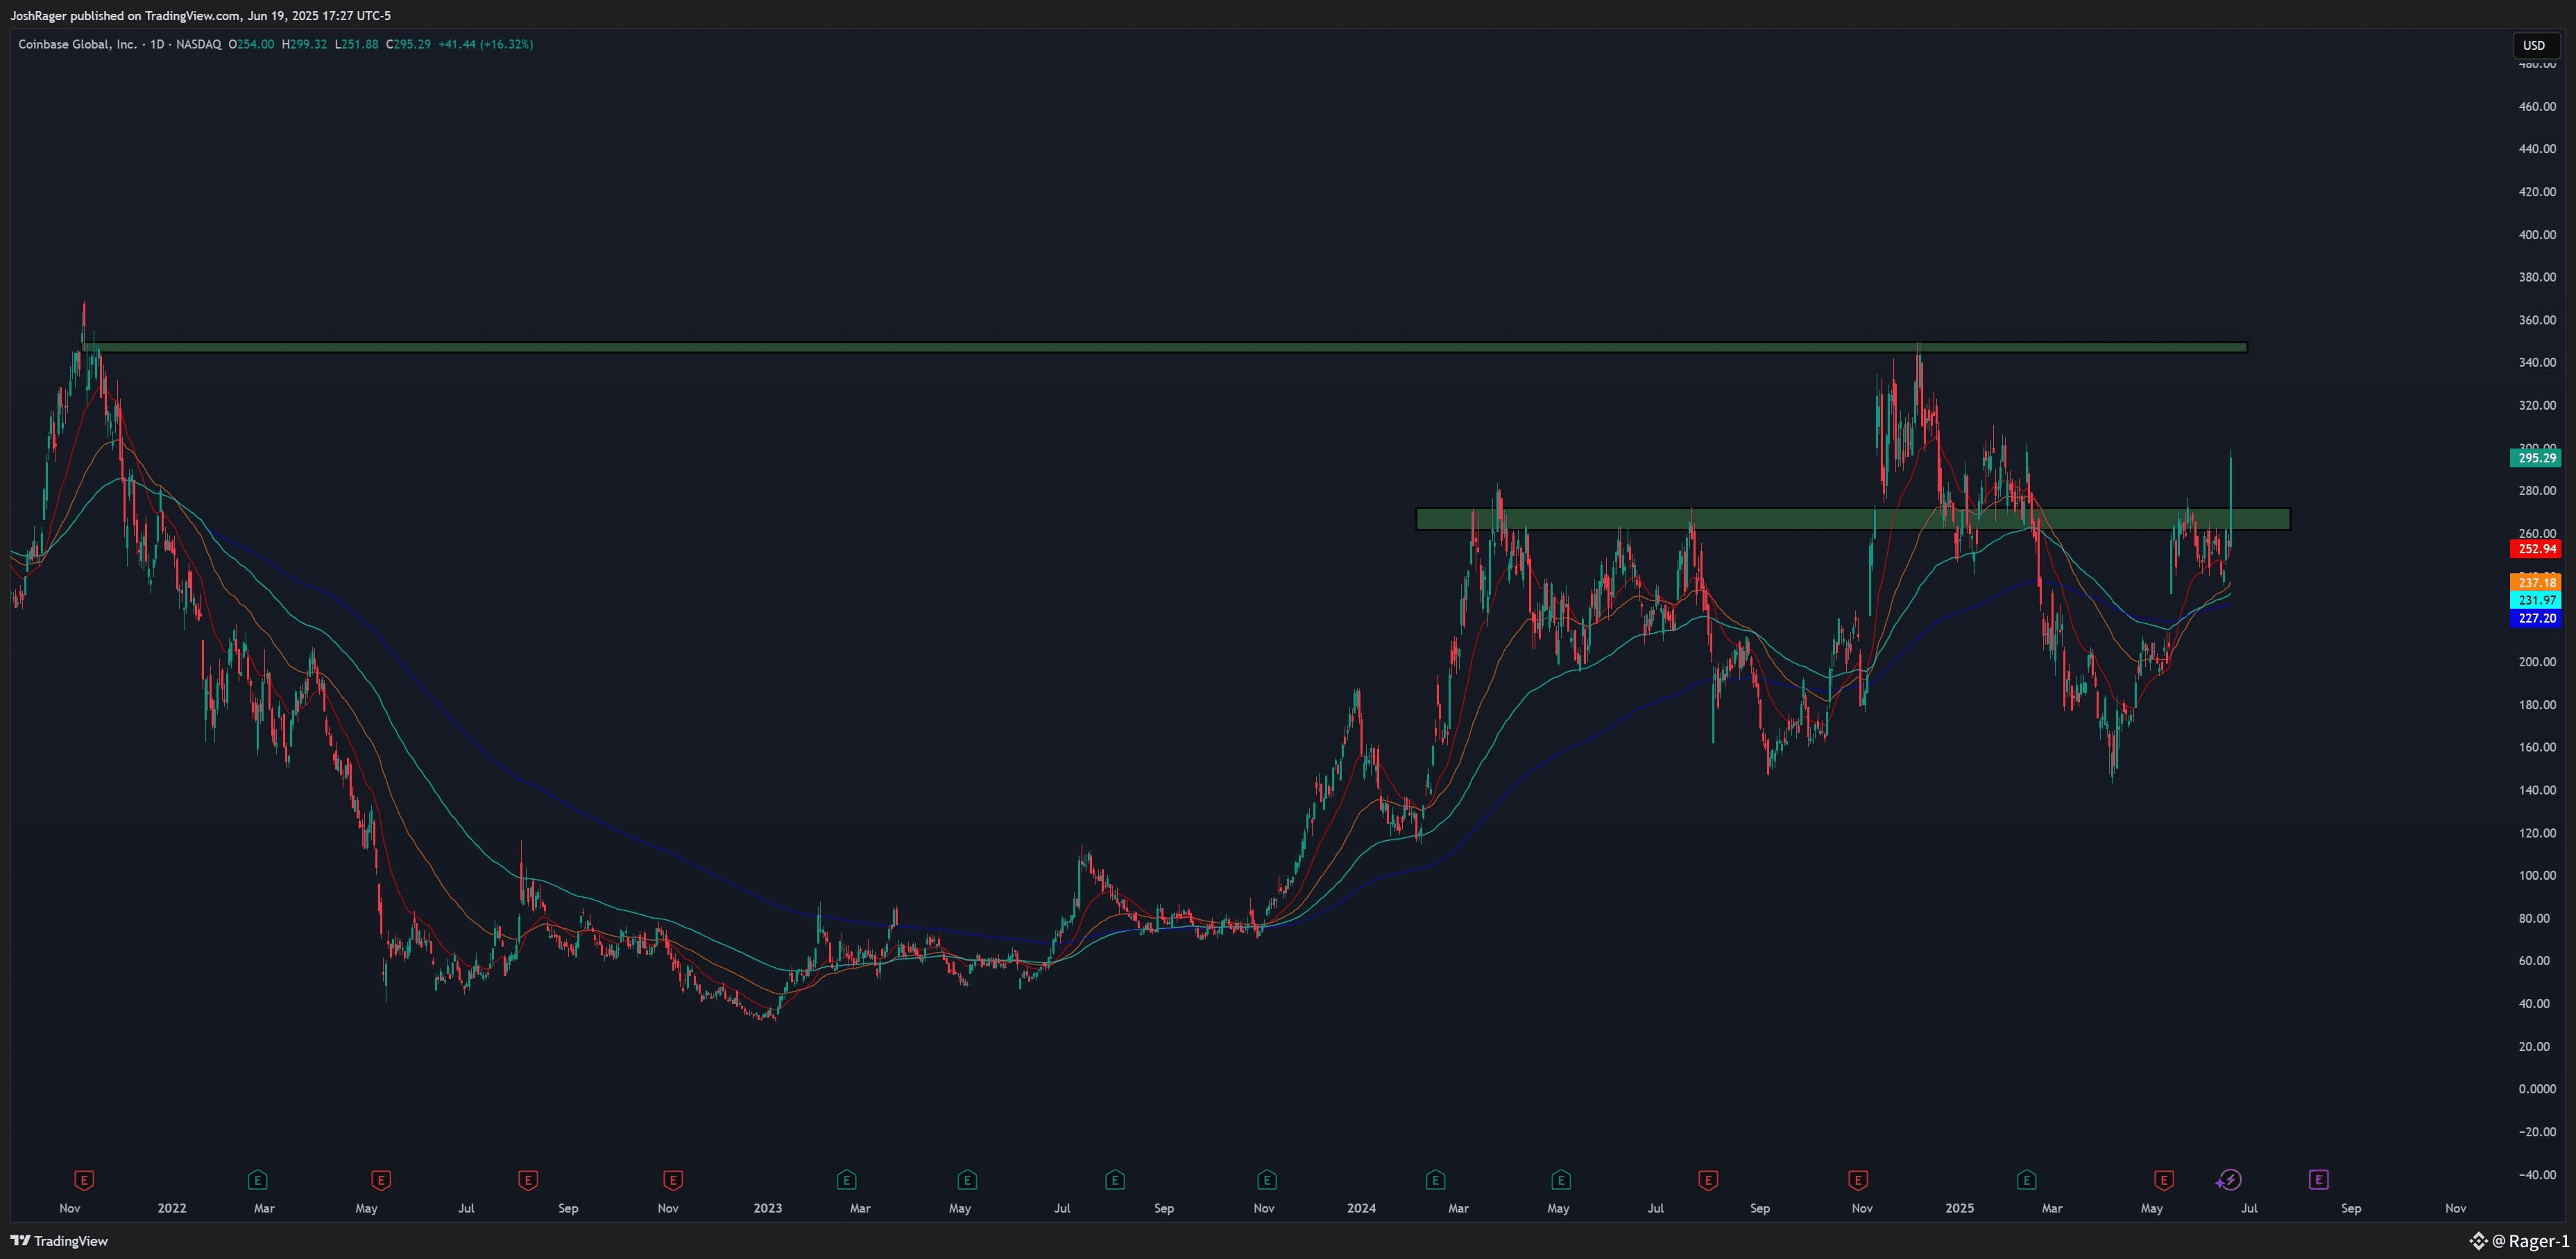The image size is (2576, 1259).
Task: Click the red earnings marker at May 2025
Action: (x=2164, y=1180)
